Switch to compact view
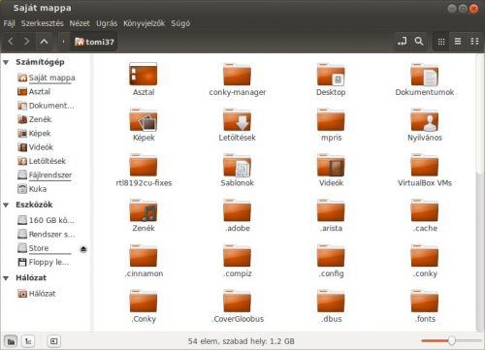The height and width of the screenshot is (350, 485). [x=474, y=42]
